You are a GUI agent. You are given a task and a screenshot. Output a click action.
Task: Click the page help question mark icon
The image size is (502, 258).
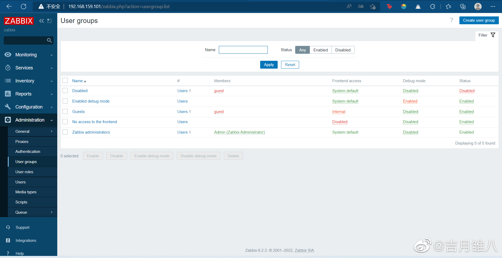coord(452,20)
